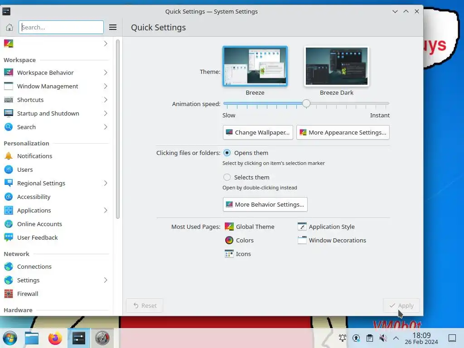This screenshot has height=348, width=464.
Task: Open the start menu in taskbar
Action: (x=10, y=338)
